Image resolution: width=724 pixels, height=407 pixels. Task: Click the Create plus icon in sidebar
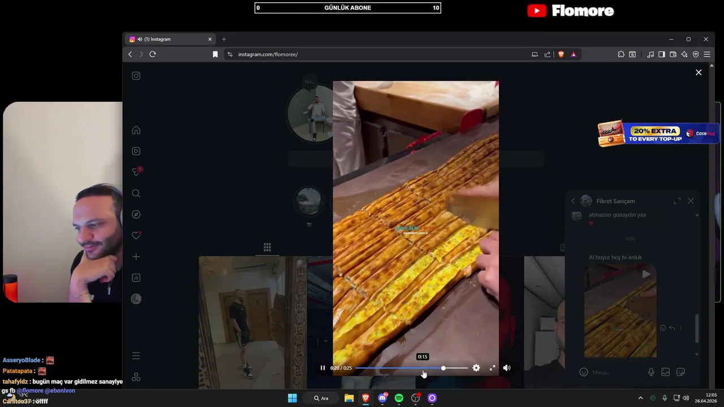tap(136, 257)
